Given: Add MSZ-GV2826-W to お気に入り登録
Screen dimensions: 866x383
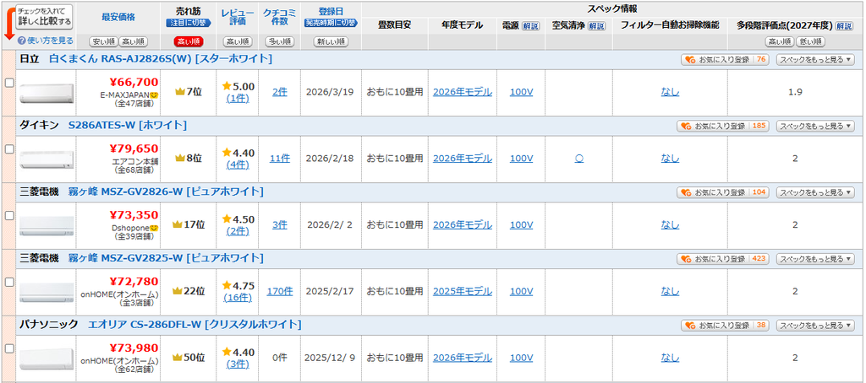Looking at the screenshot, I should tap(723, 192).
